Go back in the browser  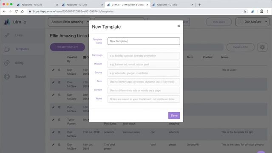pos(4,11)
